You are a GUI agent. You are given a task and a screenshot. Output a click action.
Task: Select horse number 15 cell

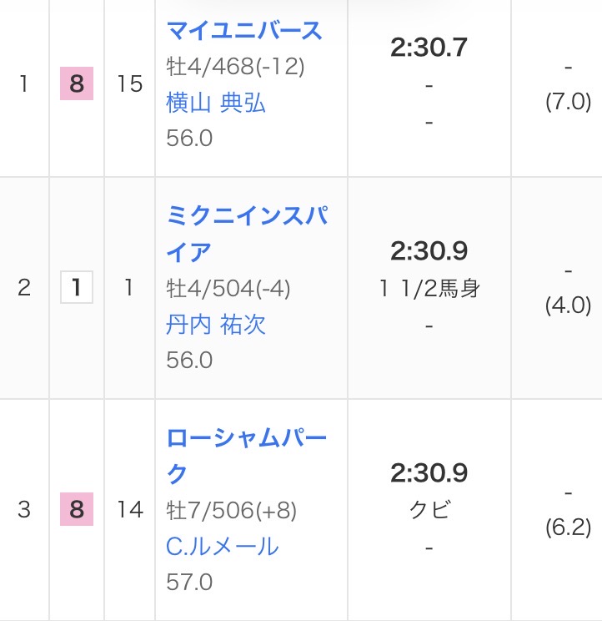130,84
